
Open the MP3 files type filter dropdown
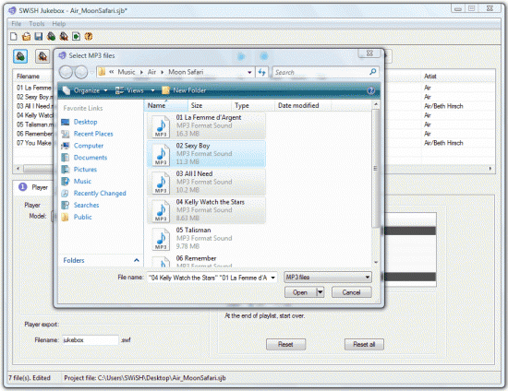(328, 278)
